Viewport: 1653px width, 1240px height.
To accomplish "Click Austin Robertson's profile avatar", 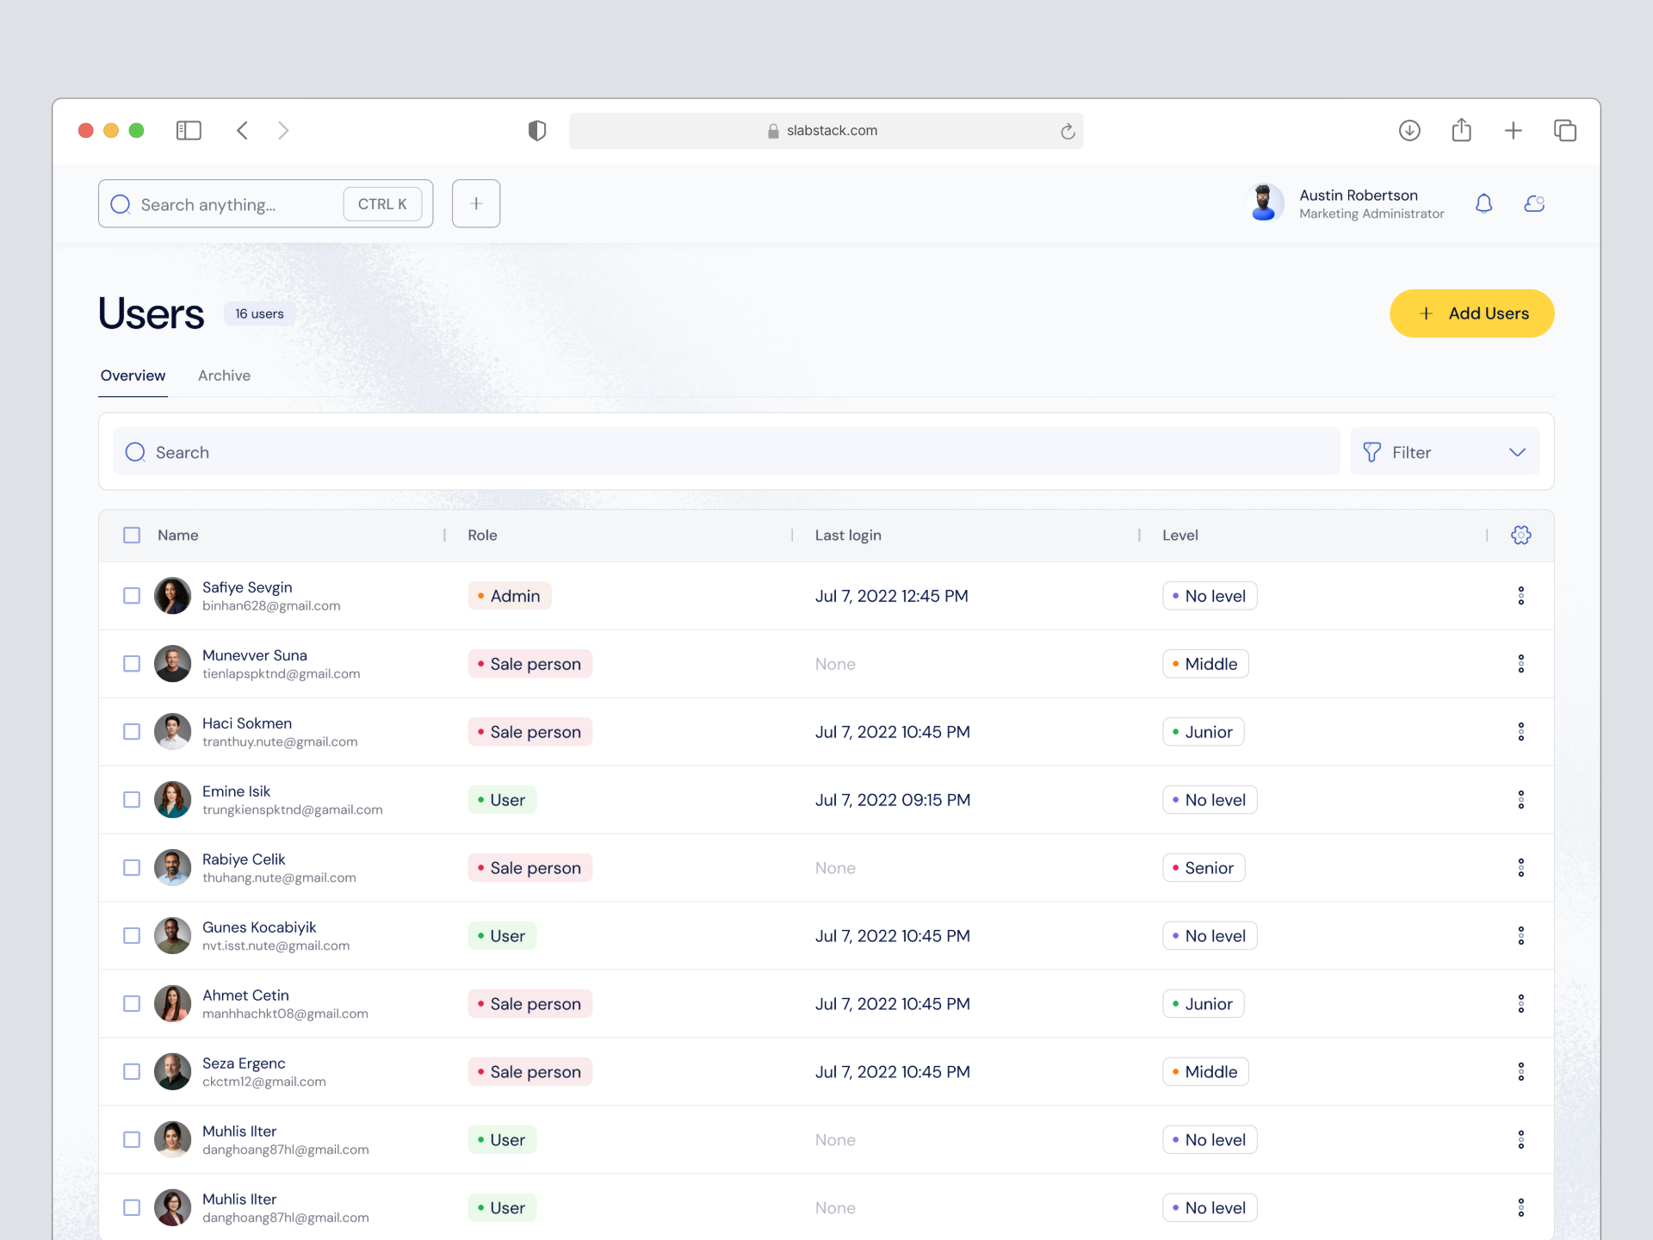I will (1264, 203).
